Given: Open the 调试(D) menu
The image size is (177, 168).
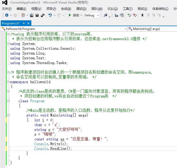Looking at the screenshot, I should (81, 9).
